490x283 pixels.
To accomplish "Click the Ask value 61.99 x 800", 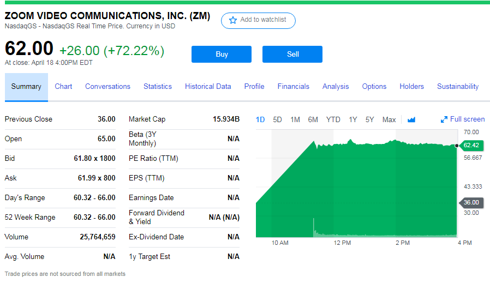I will click(97, 178).
